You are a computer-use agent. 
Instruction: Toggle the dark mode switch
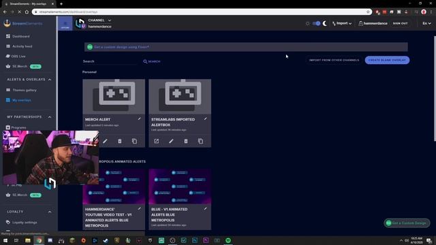316,23
